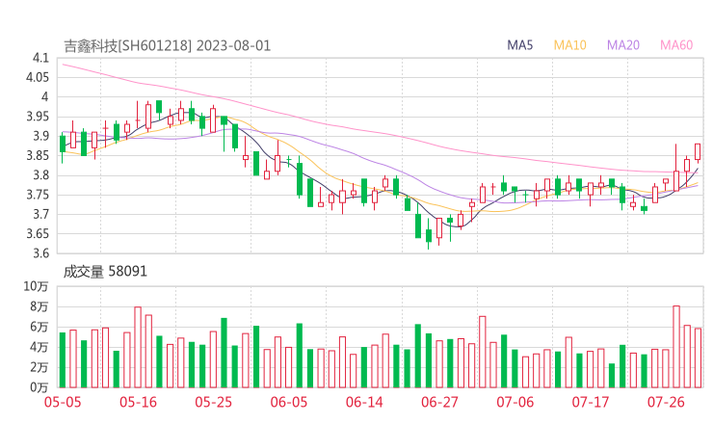The width and height of the screenshot is (713, 424).
Task: Click the 3.8 price axis label
Action: click(40, 175)
